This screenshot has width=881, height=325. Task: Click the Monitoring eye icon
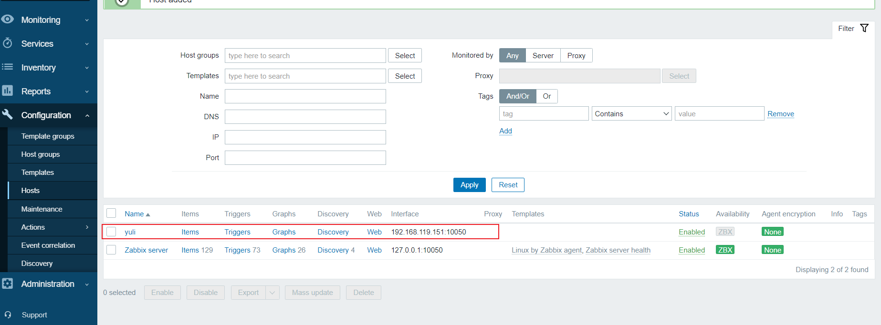pyautogui.click(x=7, y=19)
